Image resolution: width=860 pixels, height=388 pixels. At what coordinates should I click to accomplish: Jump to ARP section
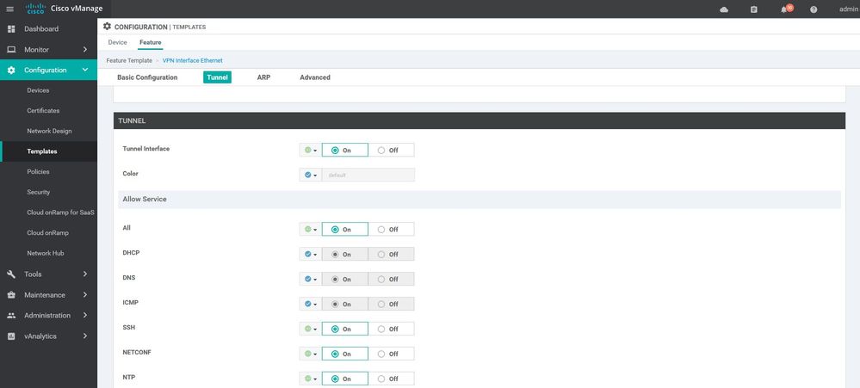pyautogui.click(x=263, y=77)
